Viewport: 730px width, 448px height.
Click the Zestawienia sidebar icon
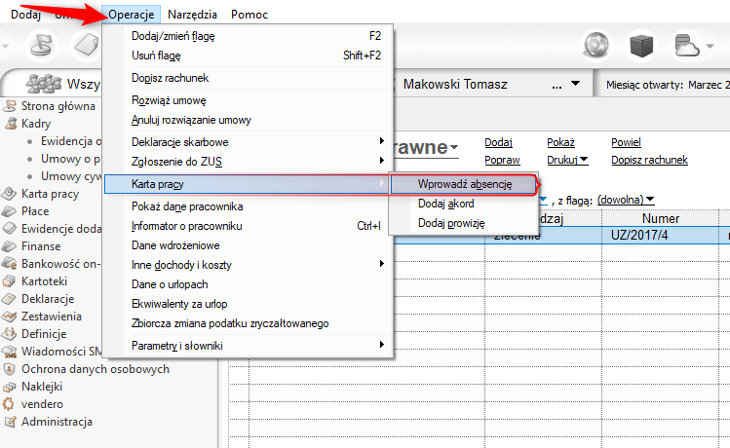coord(10,317)
